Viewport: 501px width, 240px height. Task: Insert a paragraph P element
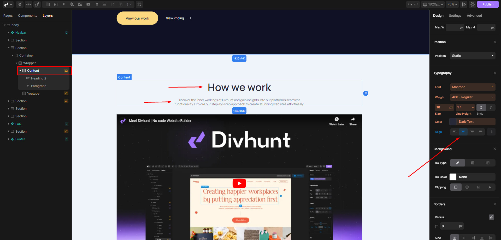tap(64, 4)
